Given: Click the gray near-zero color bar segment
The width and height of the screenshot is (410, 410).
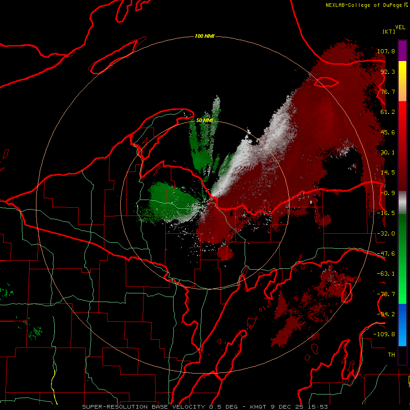Looking at the screenshot, I should tap(402, 203).
